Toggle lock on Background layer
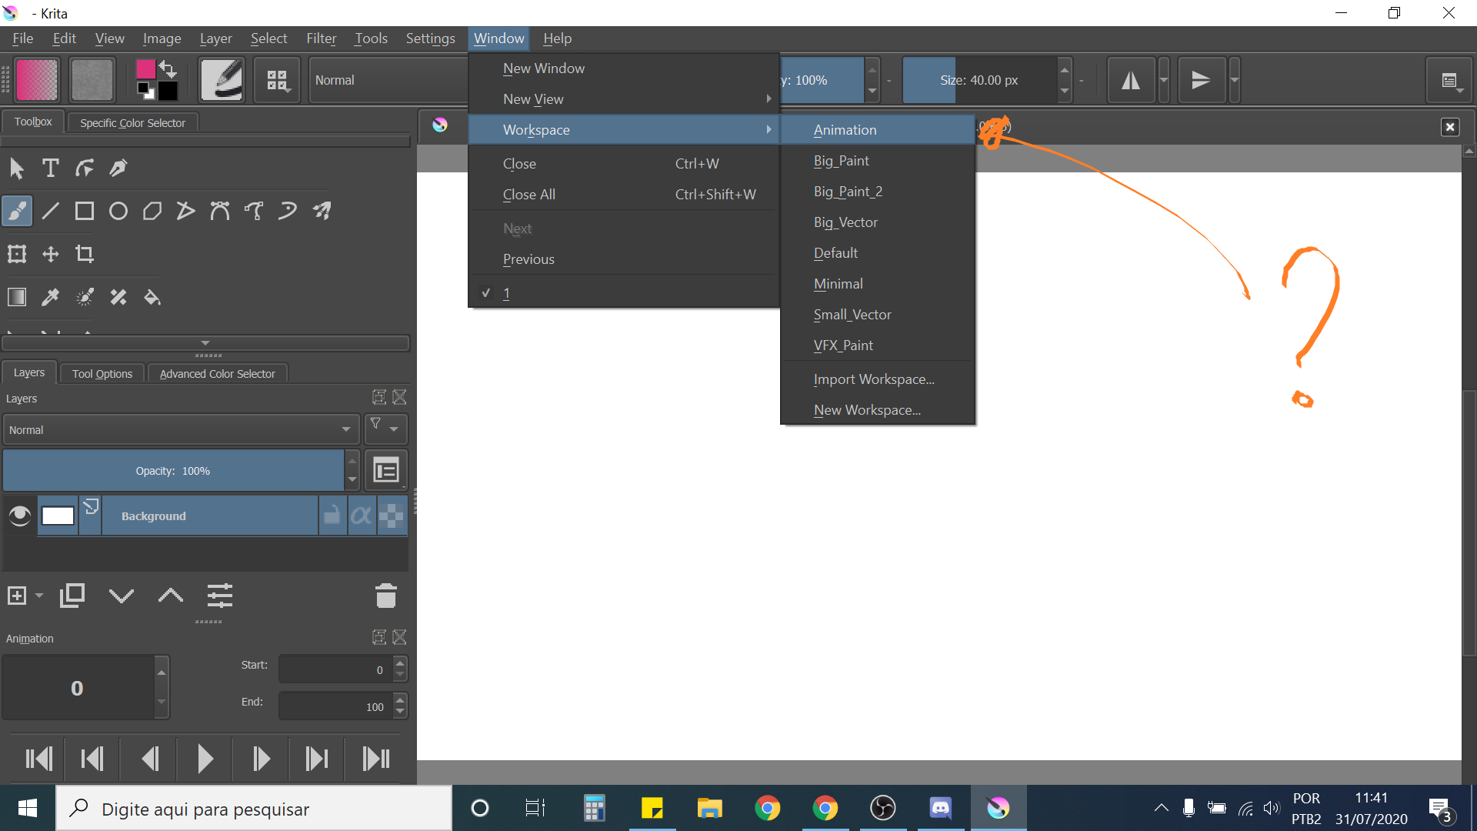This screenshot has width=1477, height=831. coord(332,516)
